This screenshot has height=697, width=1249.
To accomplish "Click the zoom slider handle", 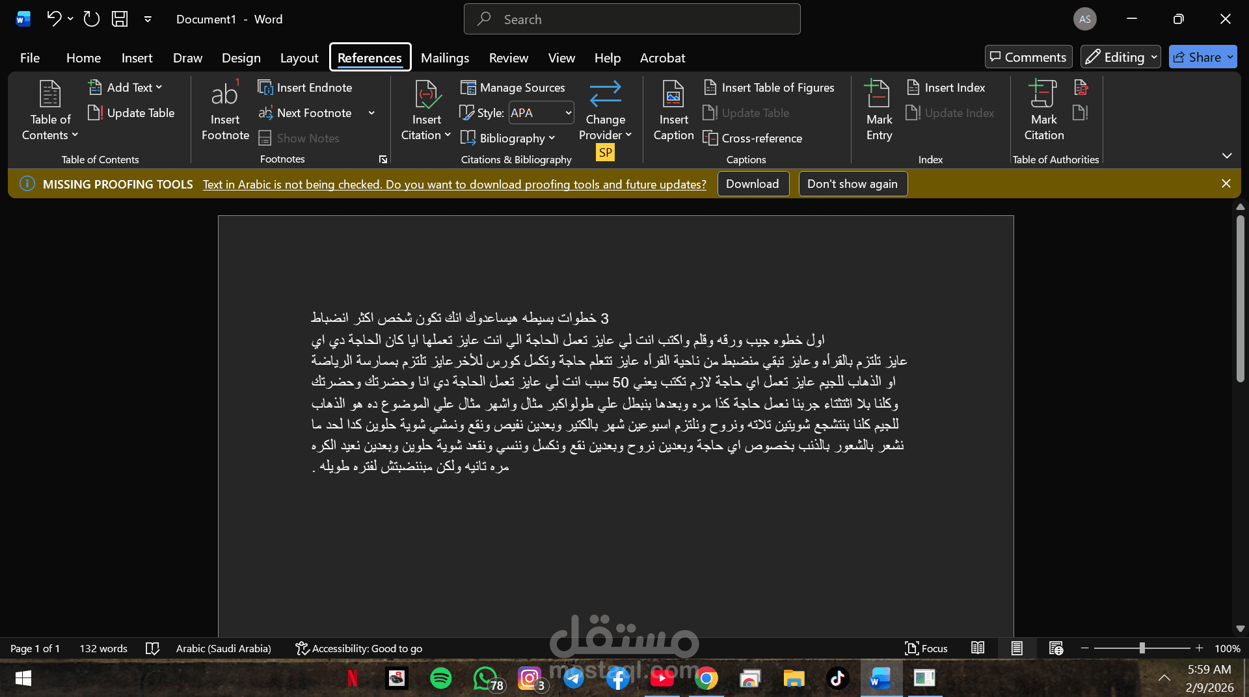I will [x=1142, y=648].
